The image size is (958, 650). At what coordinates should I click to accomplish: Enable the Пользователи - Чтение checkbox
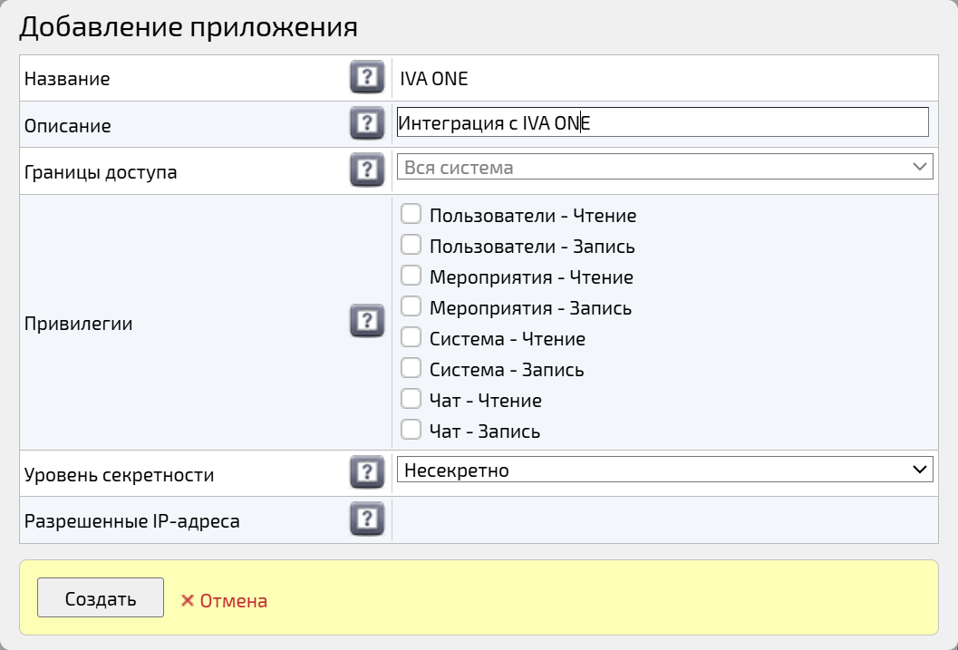pos(411,214)
